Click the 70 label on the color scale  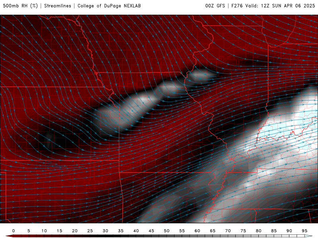tap(228, 231)
